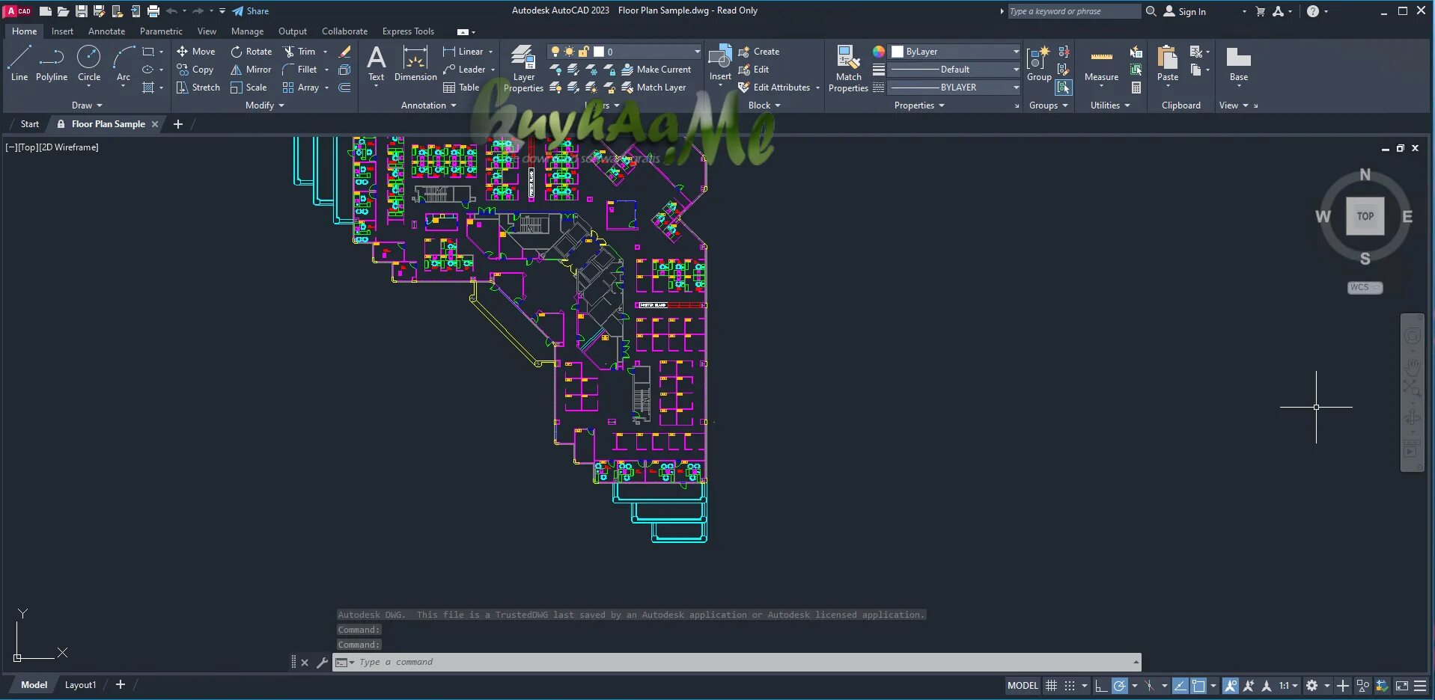Click the Share button
1435x700 pixels.
251,11
